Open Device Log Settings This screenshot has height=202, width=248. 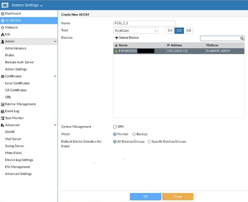click(x=19, y=160)
